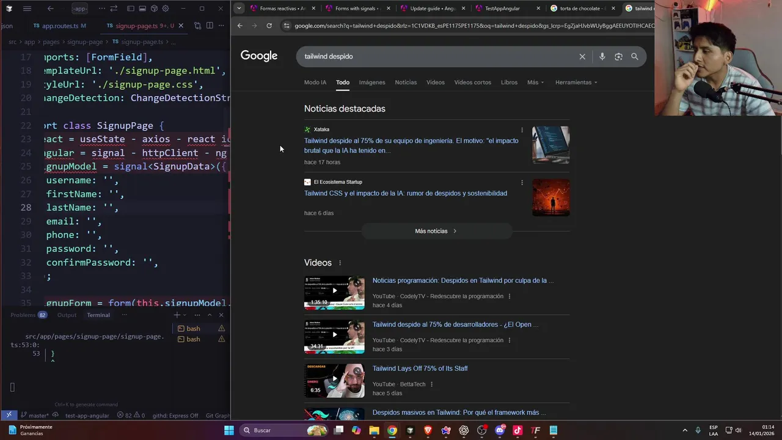
Task: Select the signup-page.ts editor tab
Action: point(140,26)
